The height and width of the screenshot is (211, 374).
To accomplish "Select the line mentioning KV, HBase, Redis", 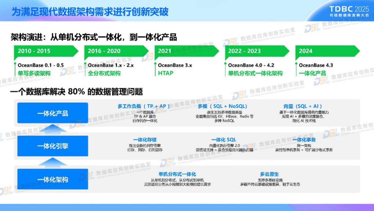I will click(x=224, y=116).
